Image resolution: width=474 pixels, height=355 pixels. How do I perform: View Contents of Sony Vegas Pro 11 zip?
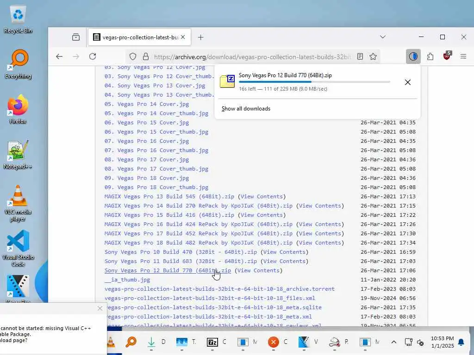pyautogui.click(x=284, y=262)
